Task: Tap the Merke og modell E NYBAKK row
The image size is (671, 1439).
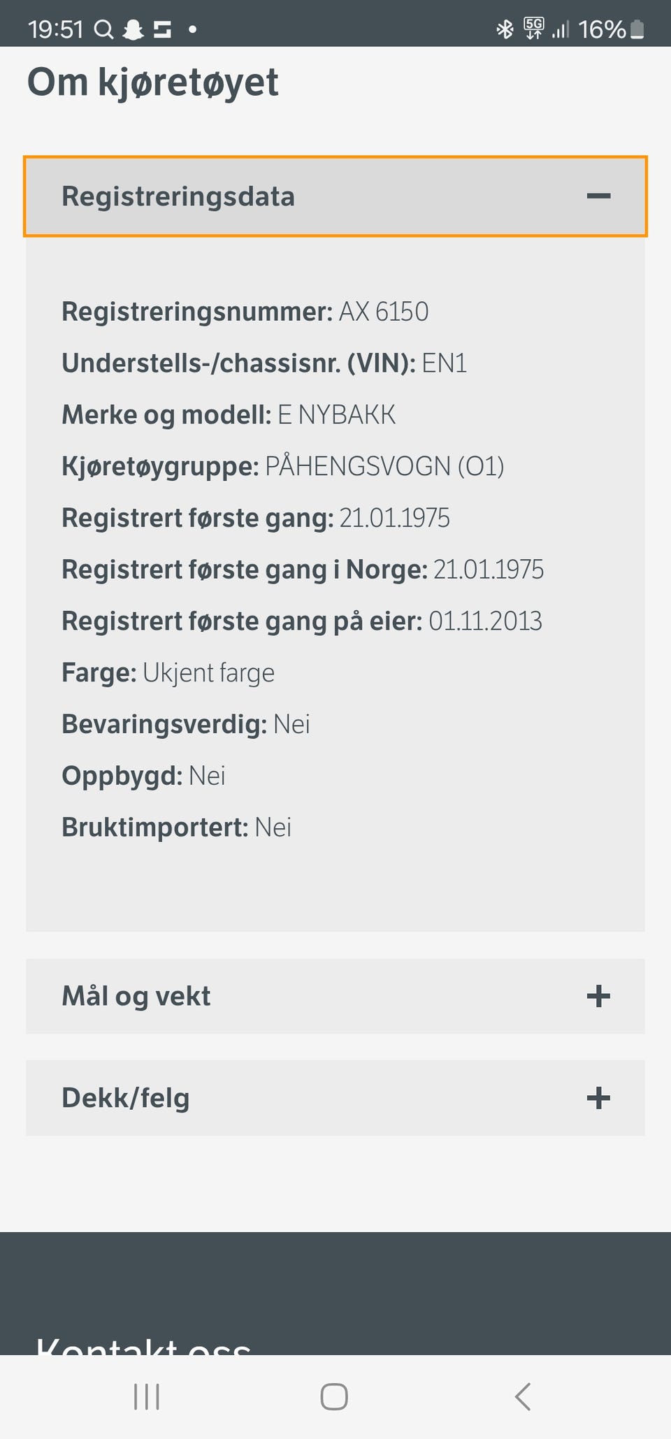Action: (x=229, y=415)
